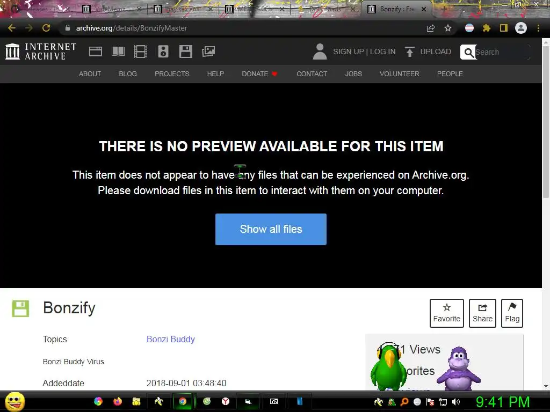Click the address bar URL
Screen dimensions: 550x412
(x=132, y=28)
